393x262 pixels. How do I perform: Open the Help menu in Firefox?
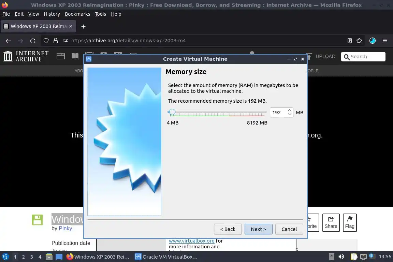point(116,14)
